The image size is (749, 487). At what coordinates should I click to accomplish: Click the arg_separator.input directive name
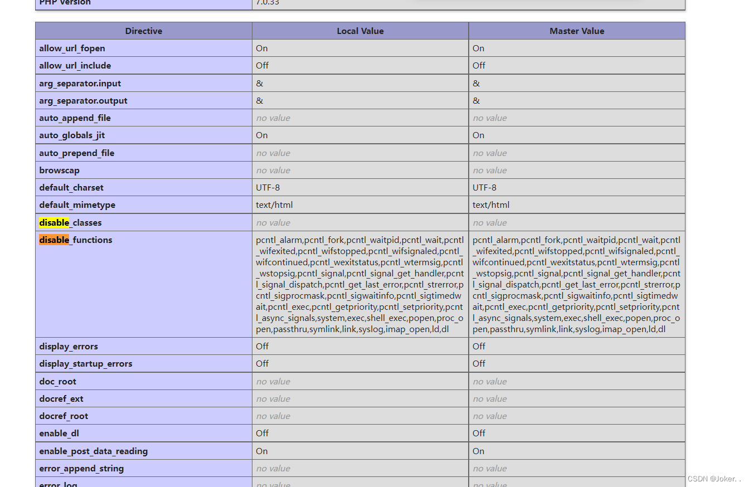tap(80, 84)
